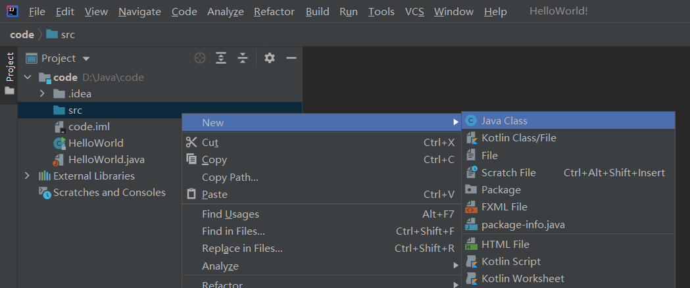Hide the Project panel with minus icon
This screenshot has width=690, height=288.
coord(291,58)
